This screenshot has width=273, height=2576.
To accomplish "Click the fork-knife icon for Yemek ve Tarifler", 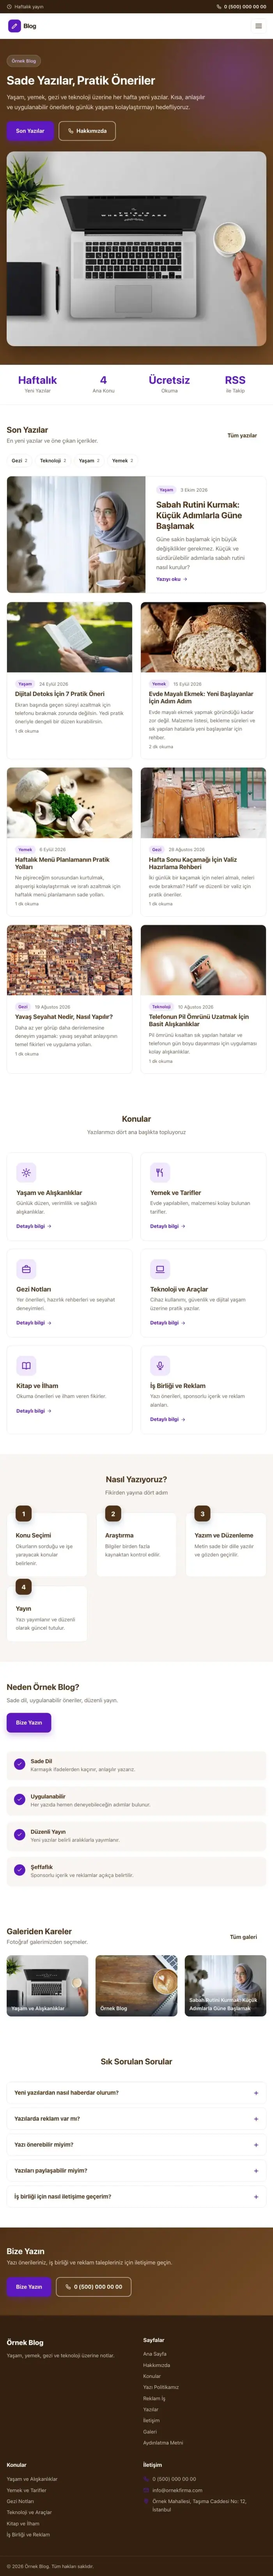I will click(160, 1172).
